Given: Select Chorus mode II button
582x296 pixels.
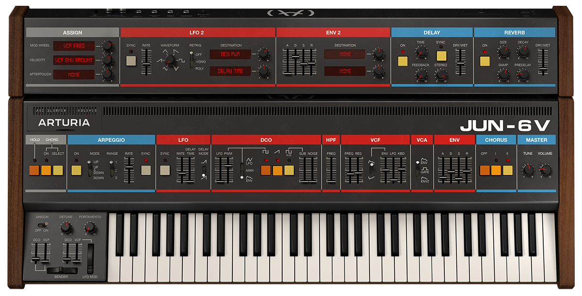Looking at the screenshot, I should (508, 170).
